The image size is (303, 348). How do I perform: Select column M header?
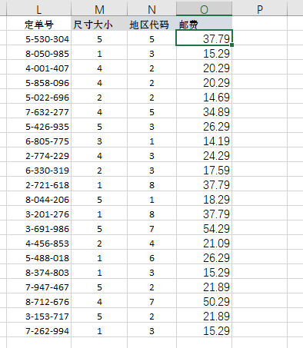coord(99,9)
